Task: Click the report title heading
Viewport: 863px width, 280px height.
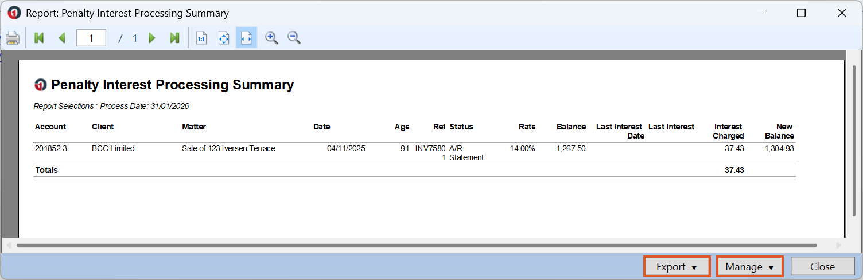Action: tap(172, 85)
